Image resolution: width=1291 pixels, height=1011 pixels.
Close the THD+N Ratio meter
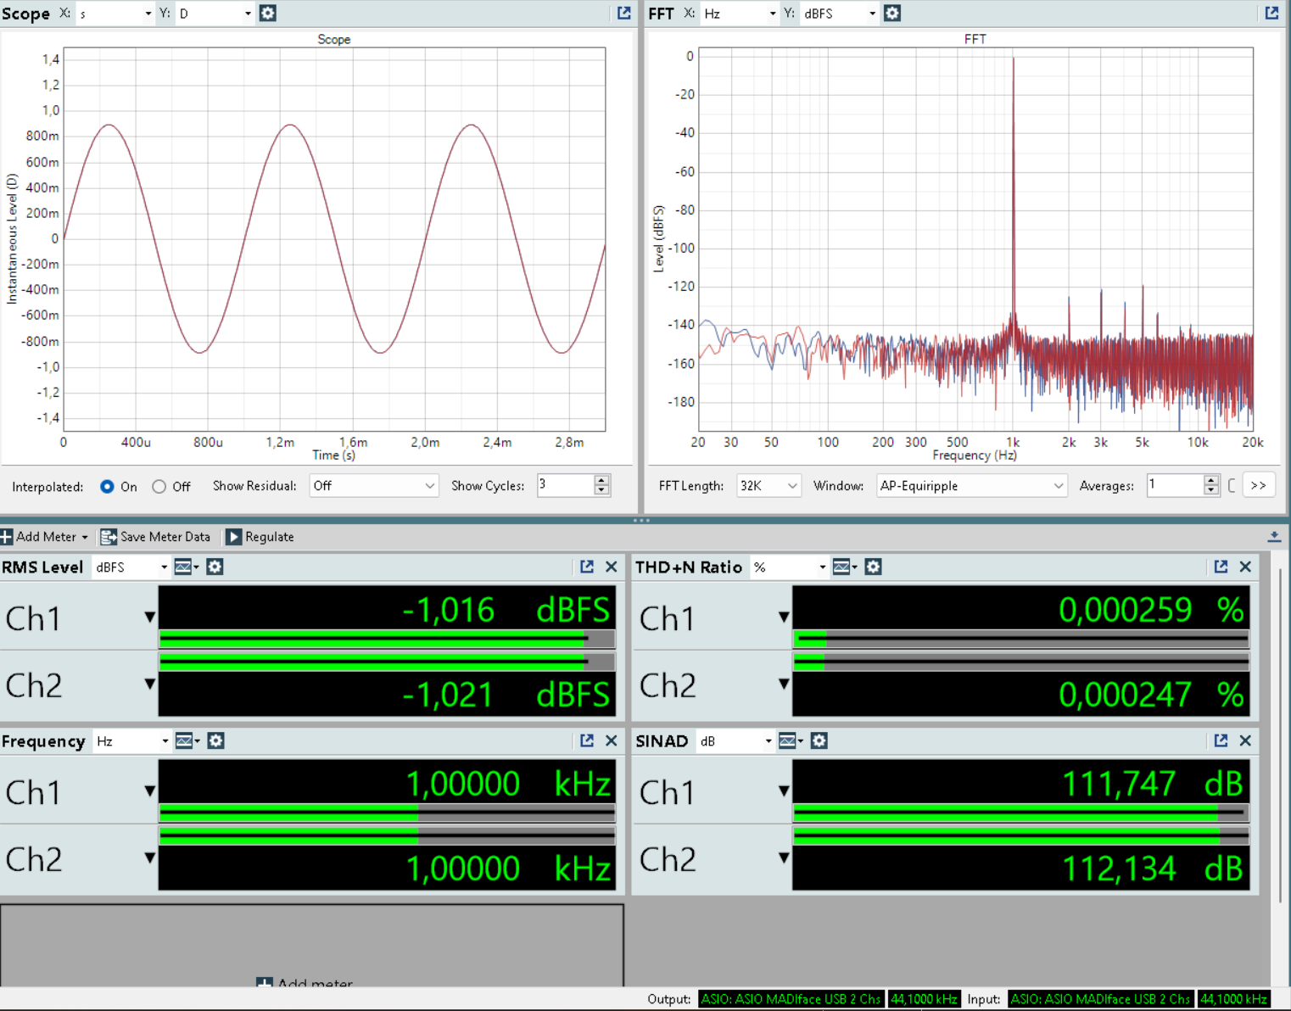click(x=1244, y=567)
